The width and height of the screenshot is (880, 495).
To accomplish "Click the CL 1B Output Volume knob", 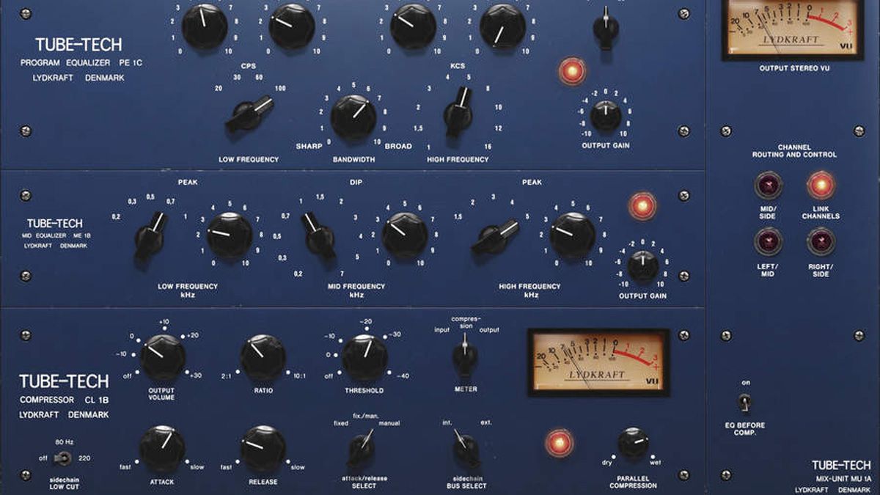I will [x=163, y=357].
